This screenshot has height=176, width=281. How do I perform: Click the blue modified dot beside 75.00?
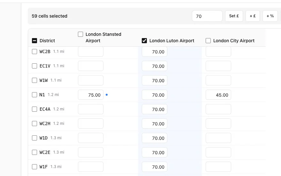click(107, 95)
